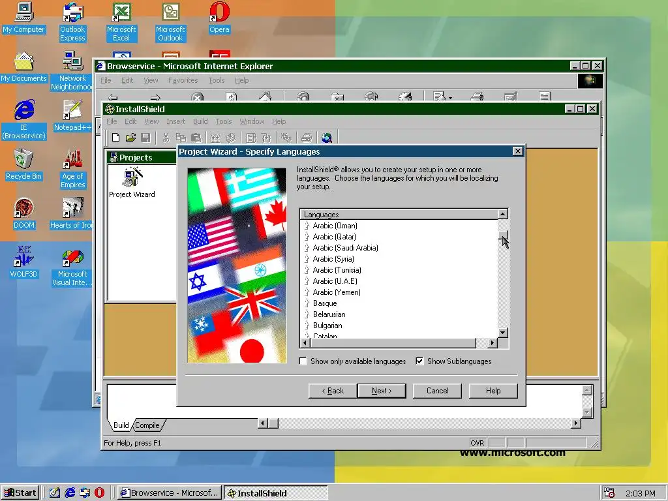Viewport: 668px width, 501px height.
Task: Click the languages list vertical scroll thumb
Action: 503,235
